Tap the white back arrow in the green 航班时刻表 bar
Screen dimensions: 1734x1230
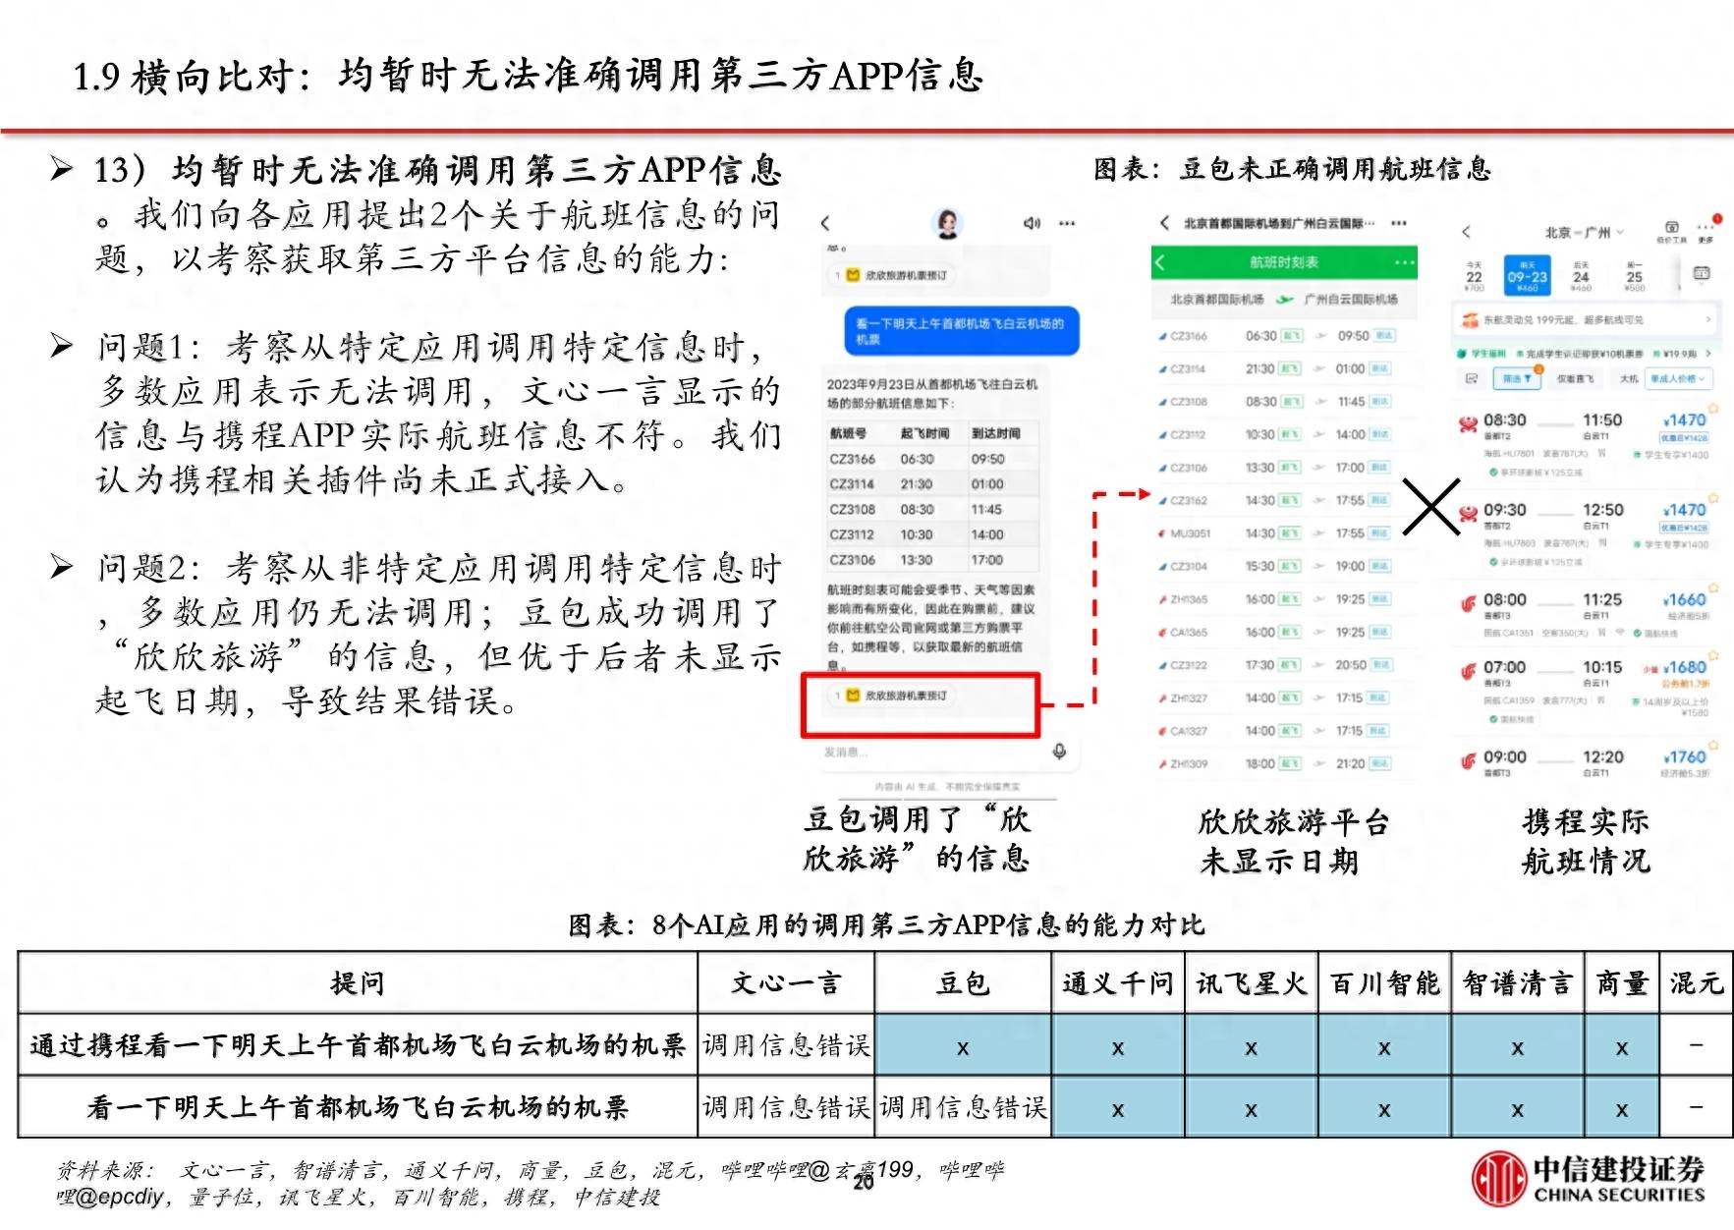pos(1160,262)
